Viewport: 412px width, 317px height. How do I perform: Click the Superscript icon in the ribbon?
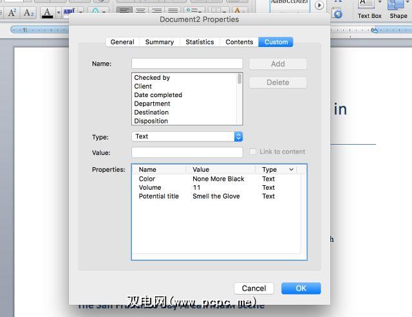coord(12,12)
